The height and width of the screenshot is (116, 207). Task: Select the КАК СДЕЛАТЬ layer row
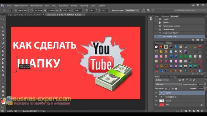pyautogui.click(x=180, y=97)
